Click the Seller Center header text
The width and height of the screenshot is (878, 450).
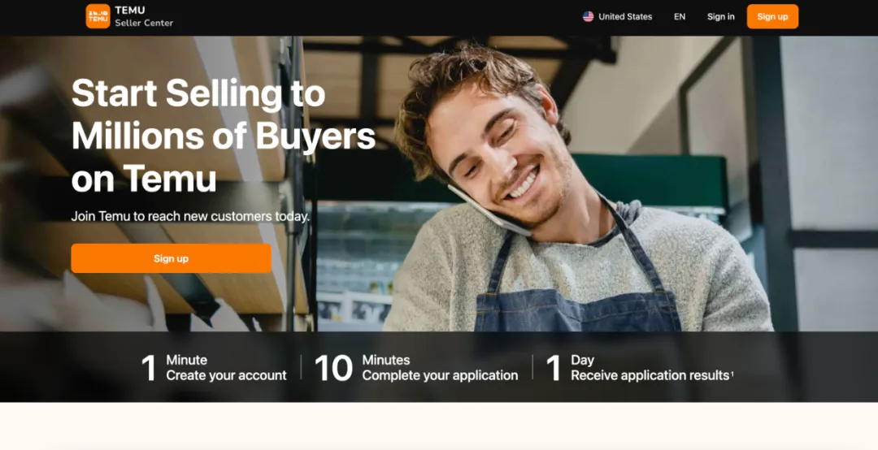click(144, 23)
